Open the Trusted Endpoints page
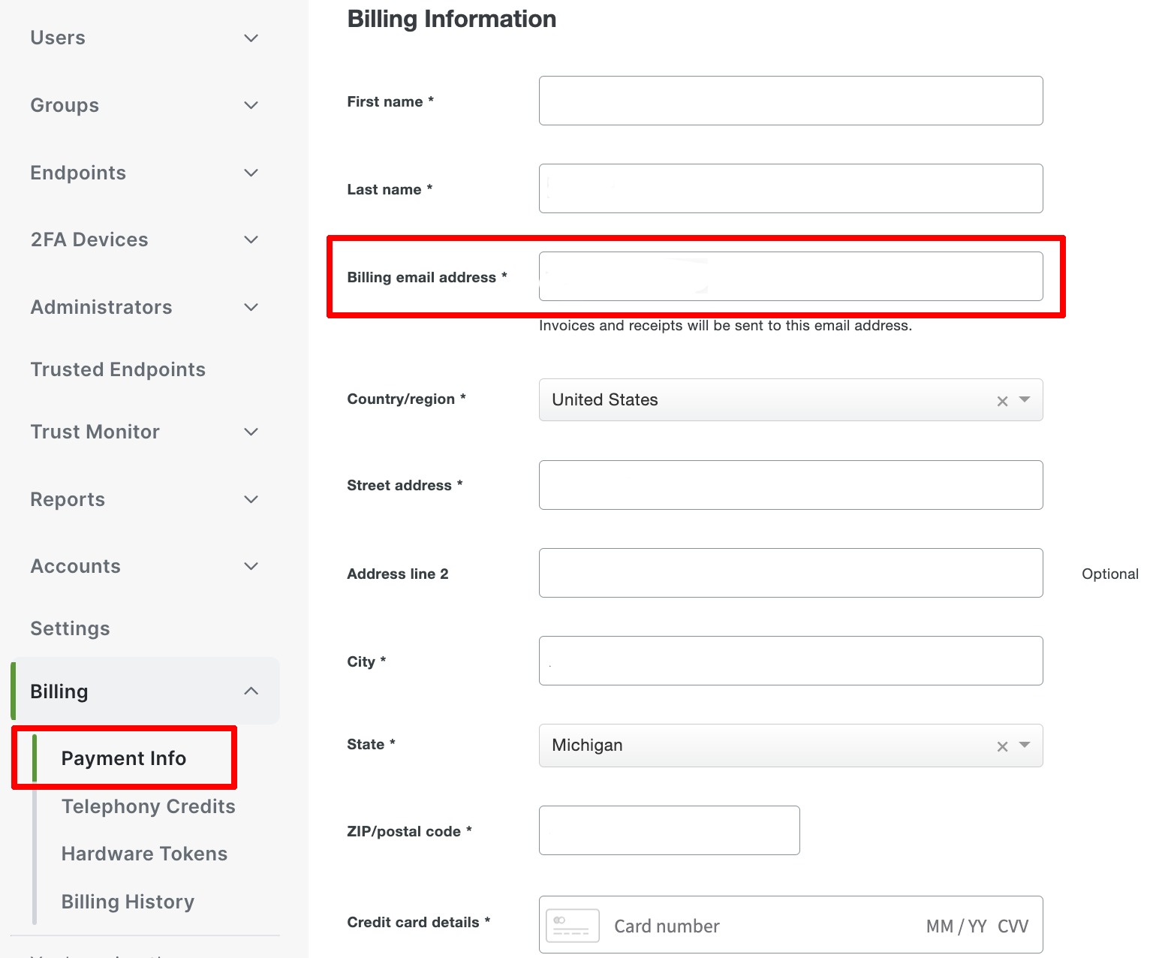The width and height of the screenshot is (1171, 958). (x=118, y=369)
